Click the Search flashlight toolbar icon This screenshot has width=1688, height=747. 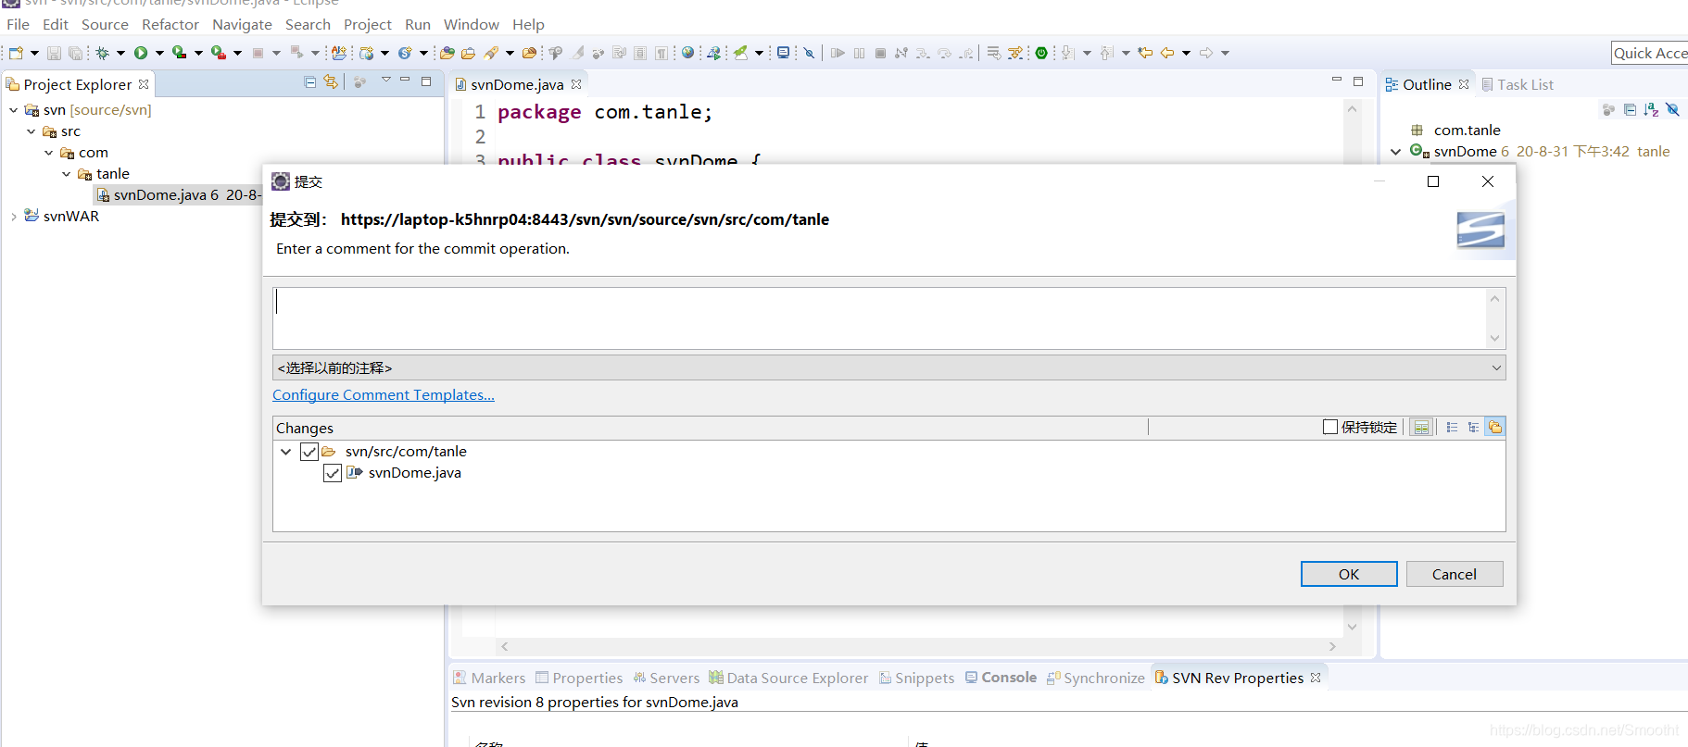tap(491, 53)
